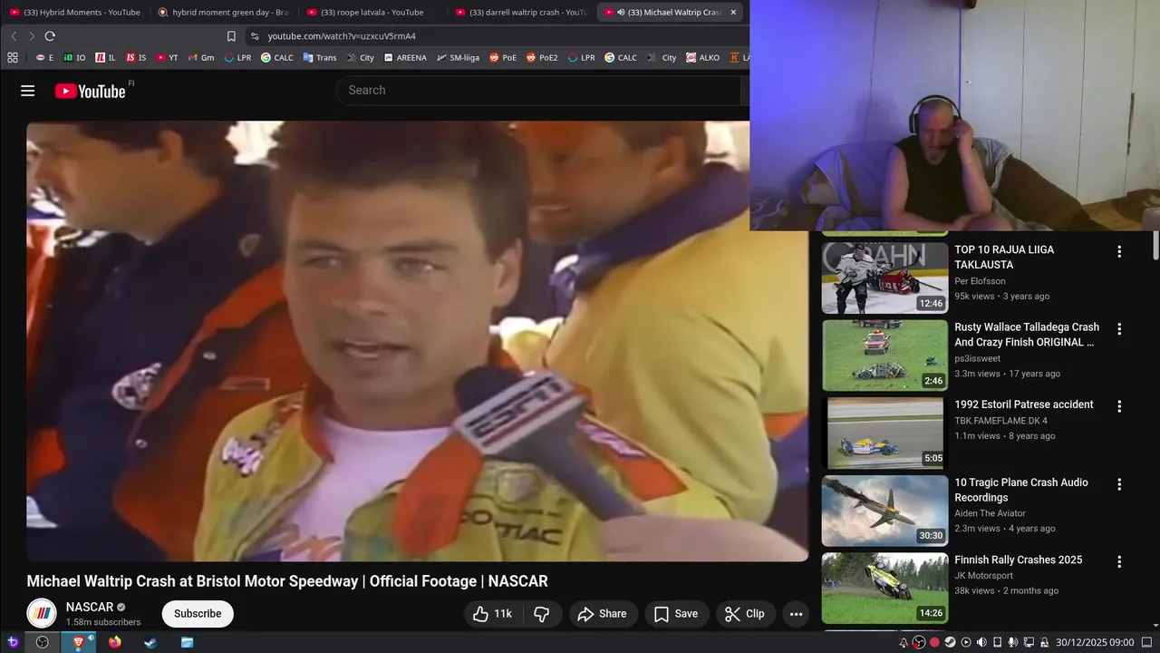Open 10 Tragic Plane Crash Audio thumbnail

(884, 511)
